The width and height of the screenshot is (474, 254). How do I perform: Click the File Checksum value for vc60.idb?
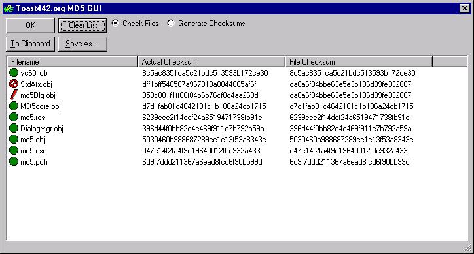pyautogui.click(x=352, y=73)
